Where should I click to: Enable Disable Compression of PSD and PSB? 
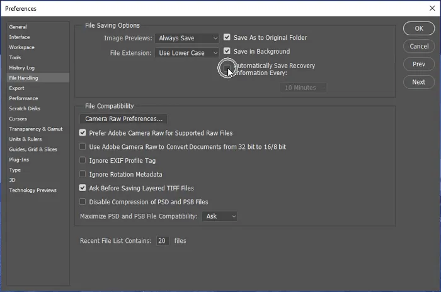click(x=83, y=202)
